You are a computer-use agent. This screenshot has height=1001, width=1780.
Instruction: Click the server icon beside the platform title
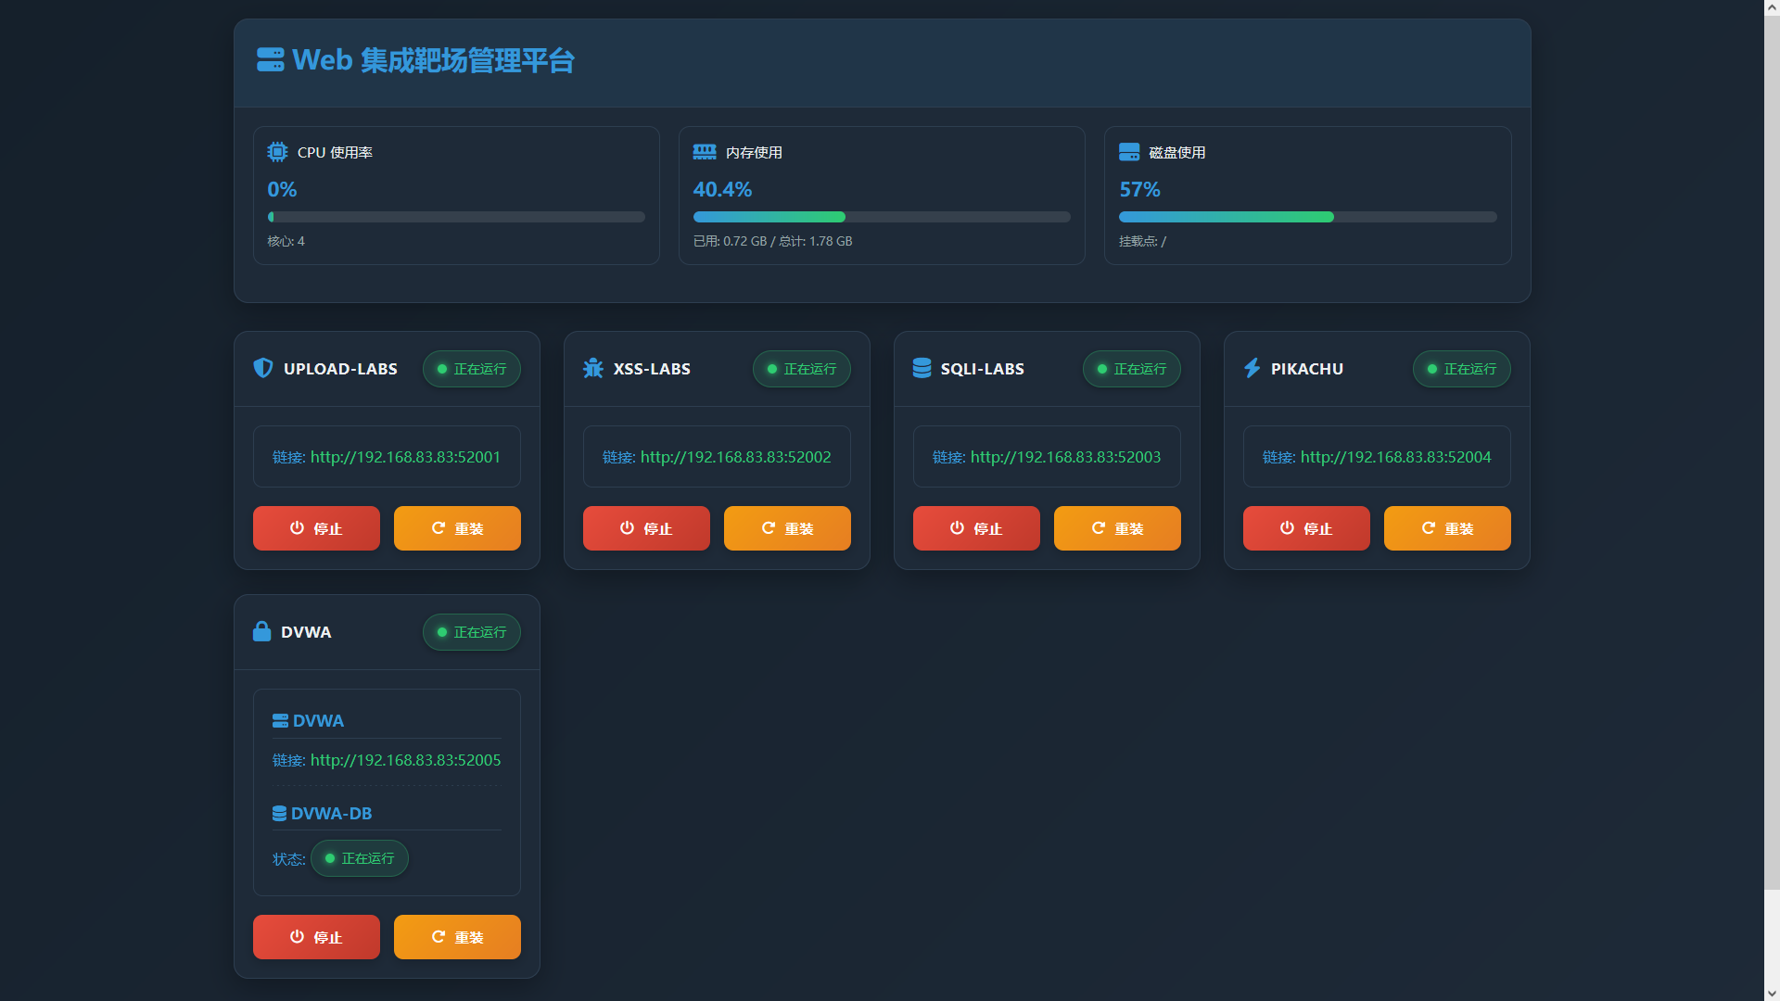pos(271,60)
